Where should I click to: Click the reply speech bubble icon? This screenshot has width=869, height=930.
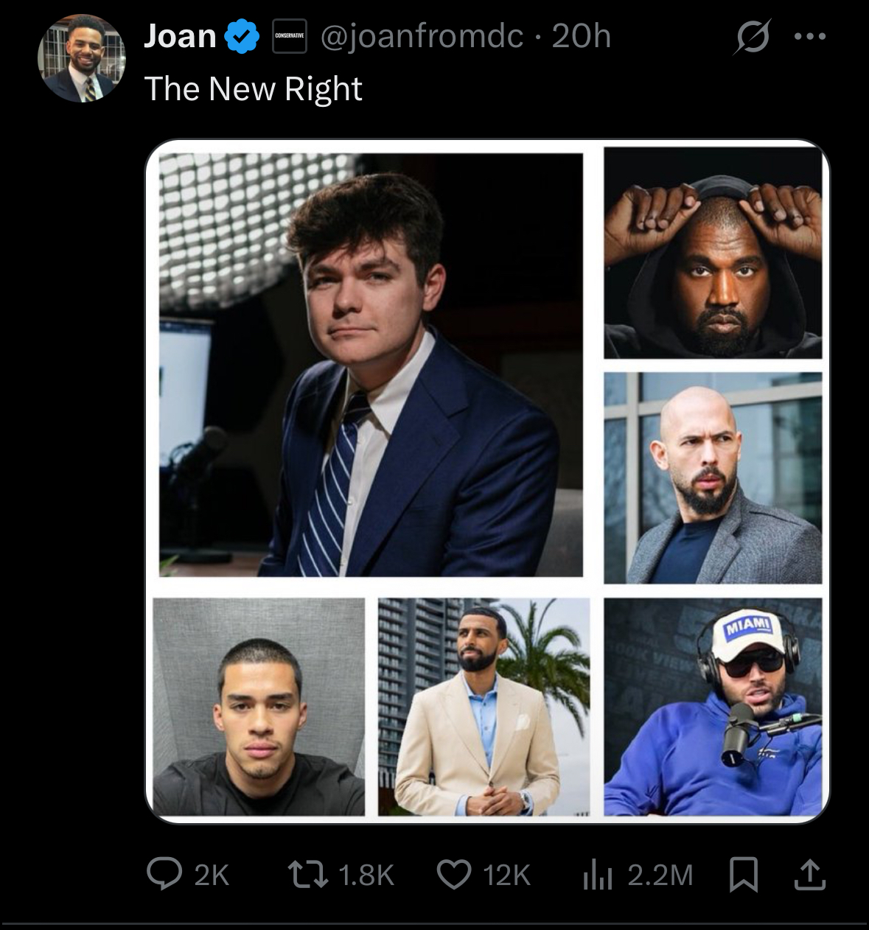click(164, 874)
